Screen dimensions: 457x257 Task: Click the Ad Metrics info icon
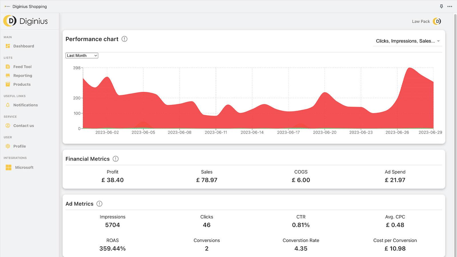[x=99, y=204]
